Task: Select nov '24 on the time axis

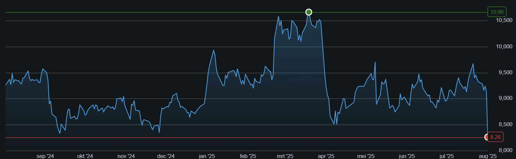Action: (126, 156)
